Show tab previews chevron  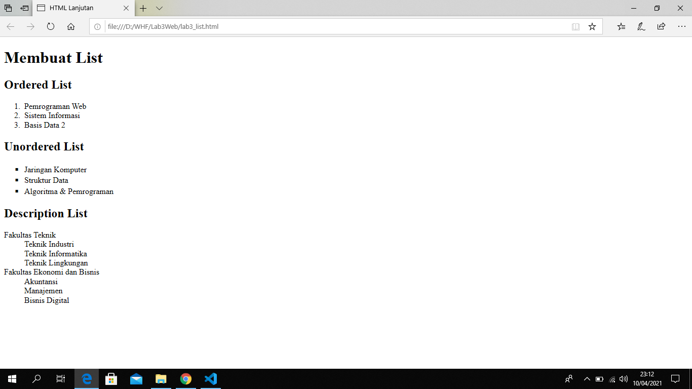tap(159, 8)
